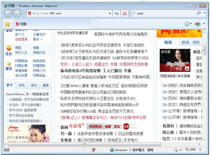The width and height of the screenshot is (210, 155).
Task: Click camera icon beside [纪实] 跨越生死两界
Action: 164,105
